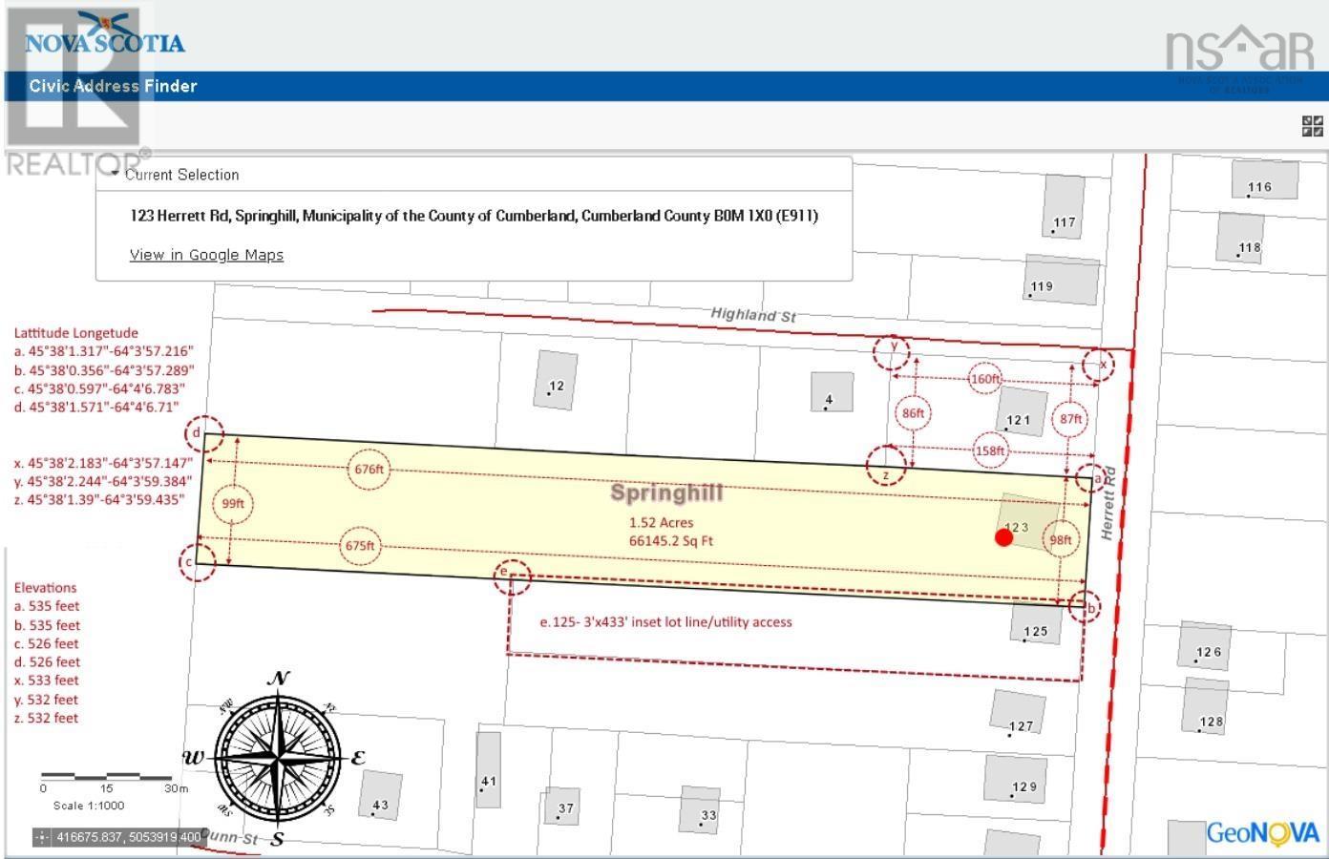Click the 676ft distance label
Viewport: 1329px width, 859px height.
[369, 469]
